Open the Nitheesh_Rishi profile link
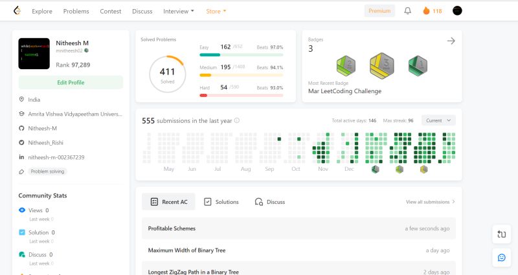This screenshot has width=518, height=275. 45,142
